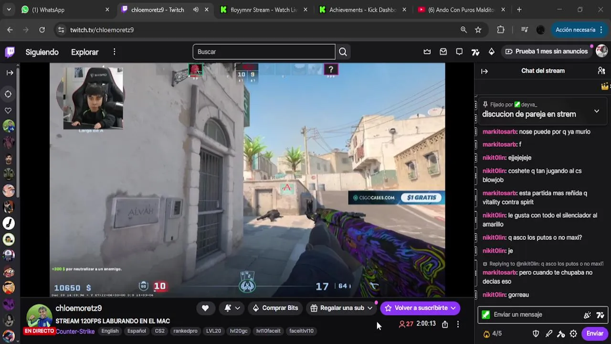Click the Get Bits diamond icon
This screenshot has width=611, height=344.
pos(491,52)
